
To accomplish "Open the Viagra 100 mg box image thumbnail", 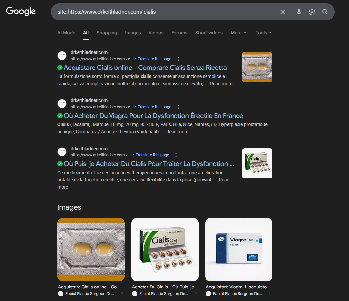I will click(x=239, y=249).
